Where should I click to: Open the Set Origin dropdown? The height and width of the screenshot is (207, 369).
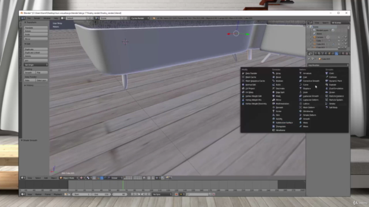[36, 64]
